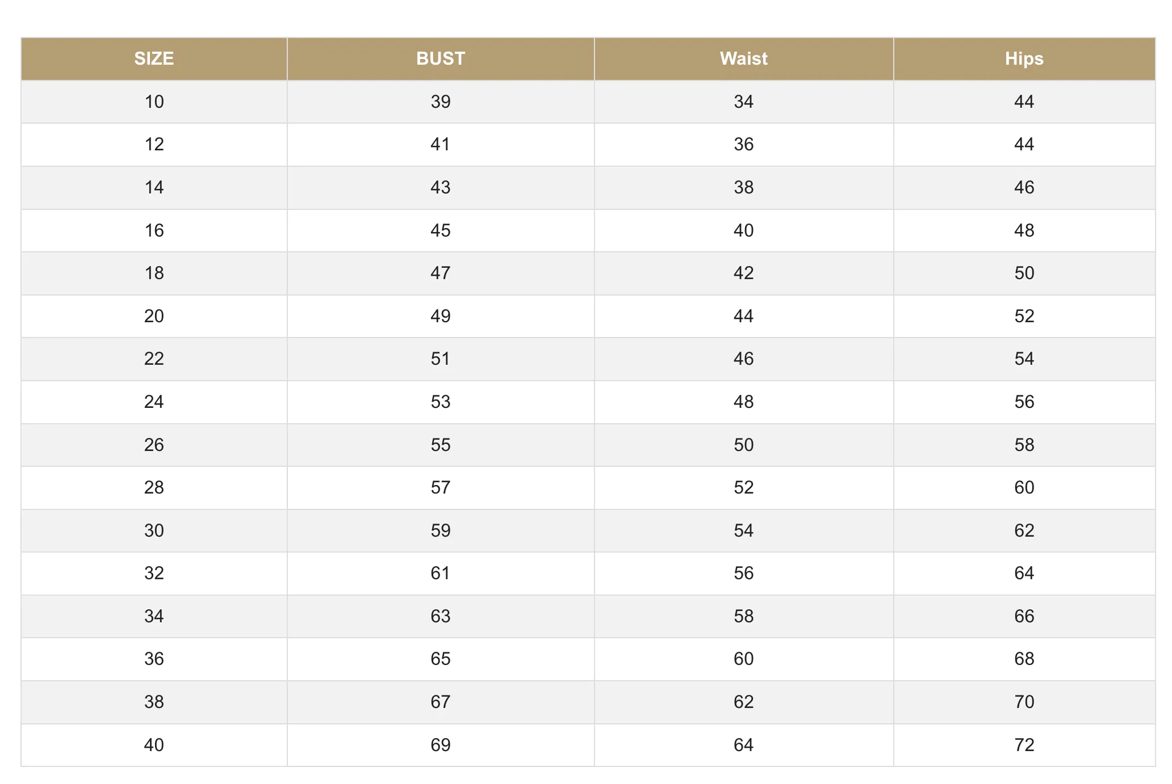Screen dimensions: 1172x784
Task: Select hips value 64 in size 32 row
Action: click(1024, 573)
